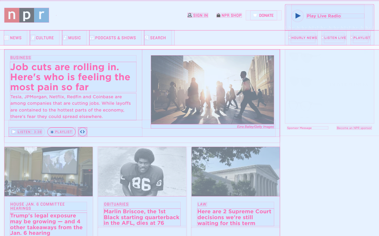Click the Listen 3:38 button
The height and width of the screenshot is (236, 379).
(x=27, y=132)
